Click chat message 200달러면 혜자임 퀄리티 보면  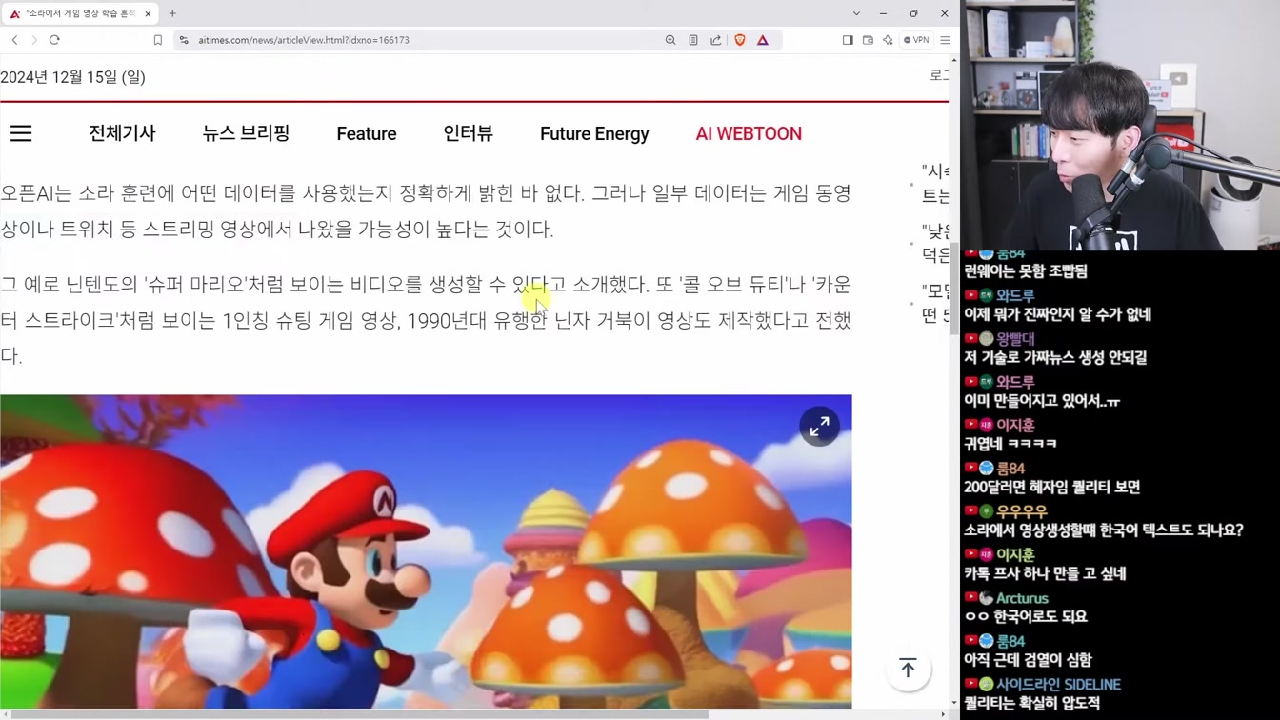pos(1052,487)
